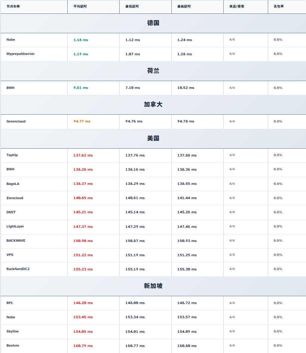Collapse the 德国 group header

coord(153,23)
